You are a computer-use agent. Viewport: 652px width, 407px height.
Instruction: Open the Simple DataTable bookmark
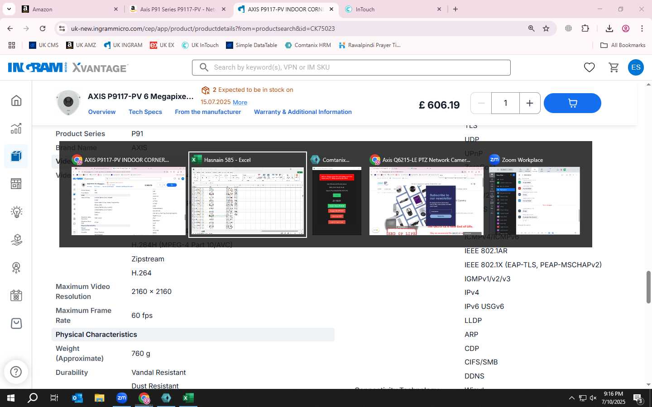pos(252,45)
